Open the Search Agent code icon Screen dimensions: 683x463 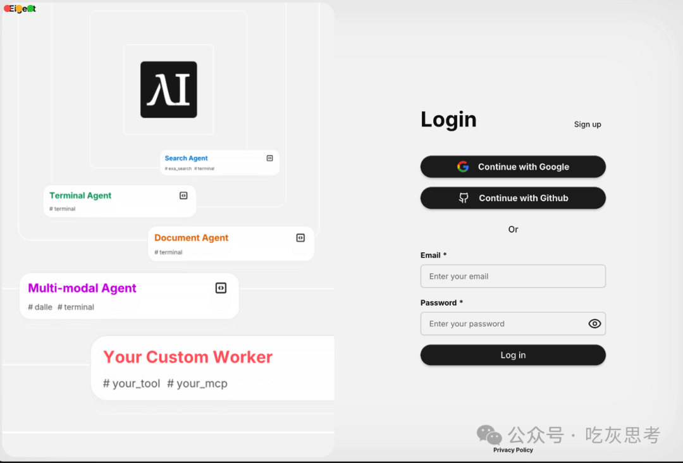pos(269,158)
